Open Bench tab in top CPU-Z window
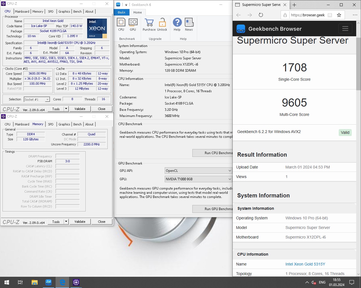The height and width of the screenshot is (288, 361). (x=78, y=12)
